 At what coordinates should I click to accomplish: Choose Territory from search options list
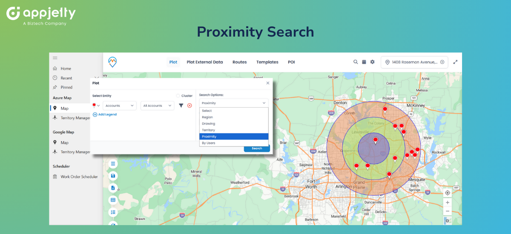(234, 130)
